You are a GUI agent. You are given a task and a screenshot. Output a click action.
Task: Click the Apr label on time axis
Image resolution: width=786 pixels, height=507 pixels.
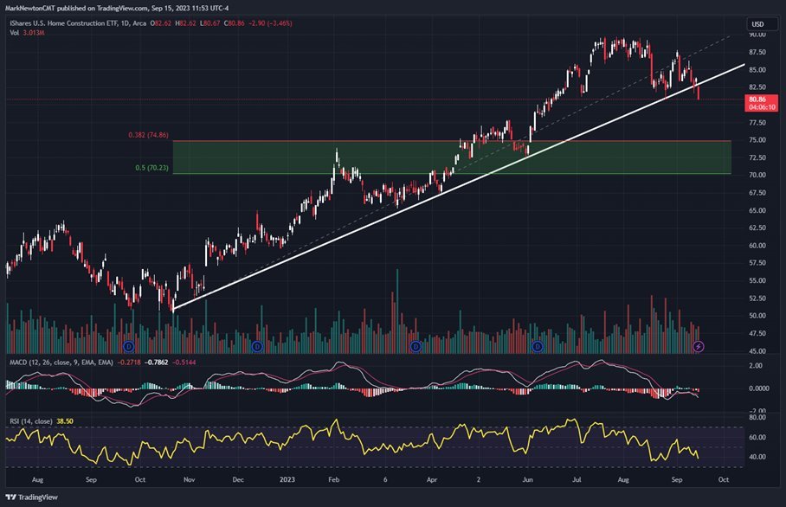(432, 479)
